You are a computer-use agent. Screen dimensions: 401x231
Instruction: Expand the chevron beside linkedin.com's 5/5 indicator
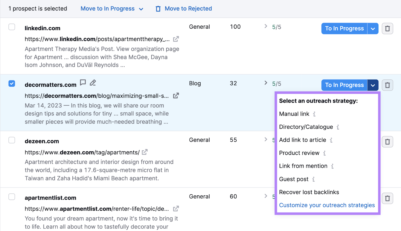pyautogui.click(x=265, y=26)
